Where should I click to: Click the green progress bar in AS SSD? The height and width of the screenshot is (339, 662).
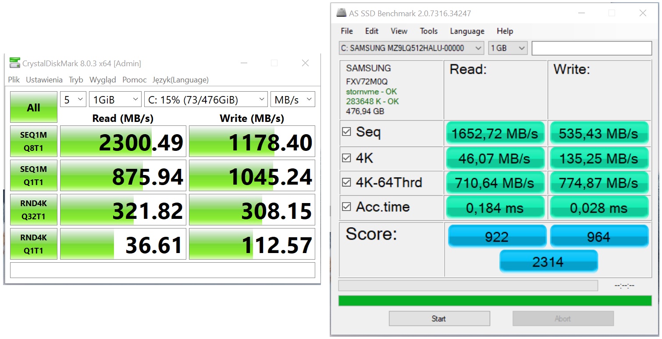[495, 301]
